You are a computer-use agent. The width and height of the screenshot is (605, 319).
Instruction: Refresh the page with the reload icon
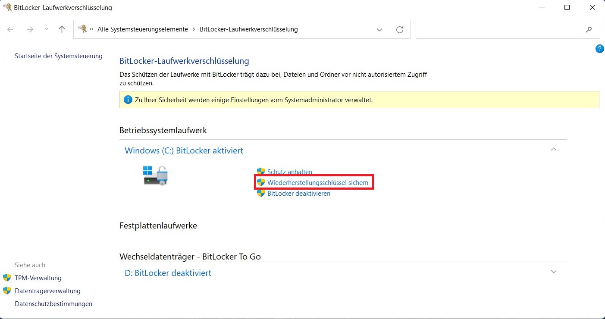(399, 29)
